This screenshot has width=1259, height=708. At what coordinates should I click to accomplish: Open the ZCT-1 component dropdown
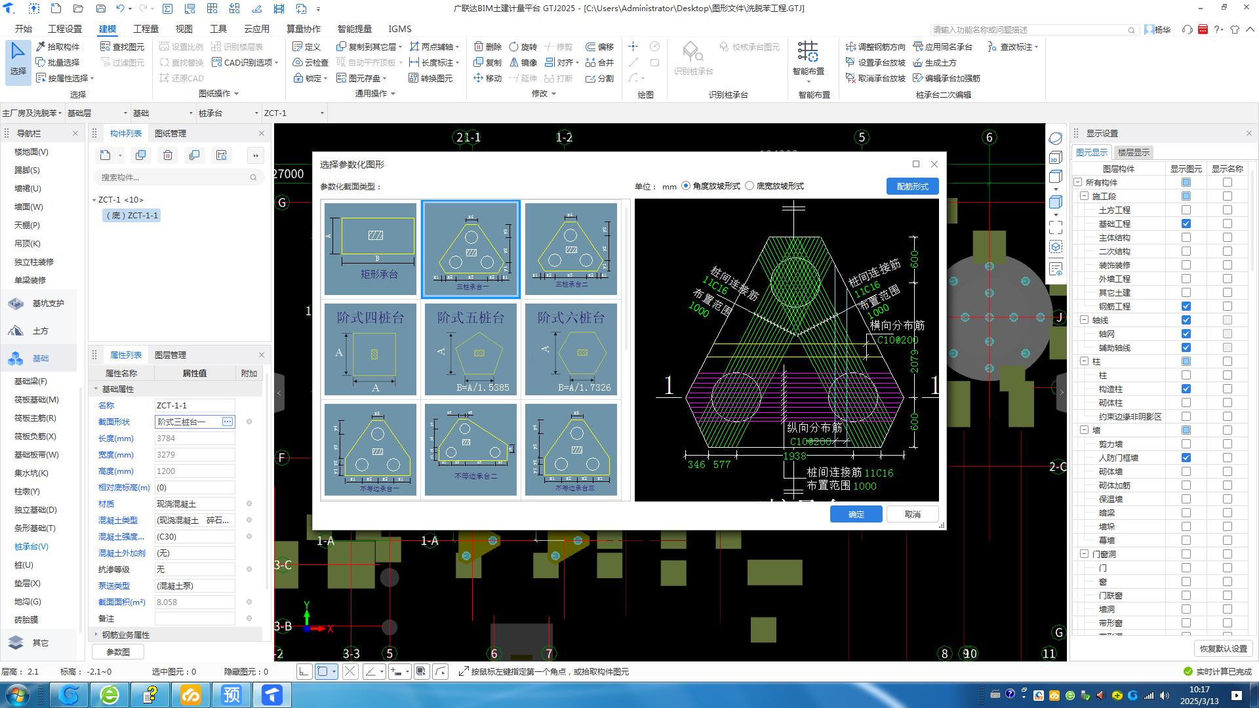294,113
